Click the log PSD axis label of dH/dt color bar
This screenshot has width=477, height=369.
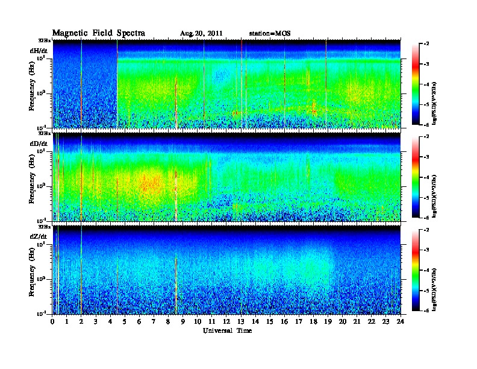coord(434,103)
